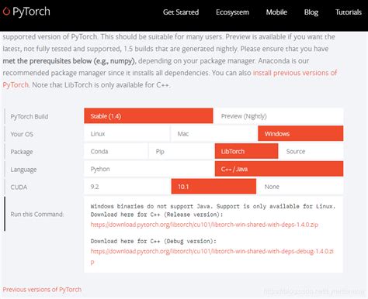Viewport: 368px width, 299px height.
Task: Choose the Windows OS option
Action: [300, 133]
